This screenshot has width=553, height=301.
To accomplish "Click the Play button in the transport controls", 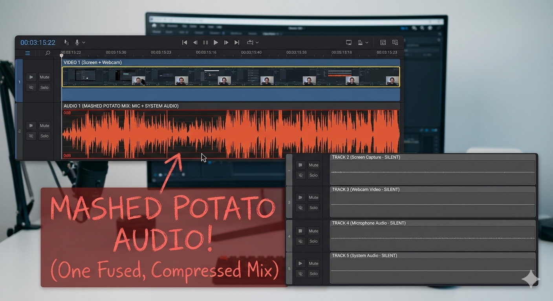I will point(216,42).
